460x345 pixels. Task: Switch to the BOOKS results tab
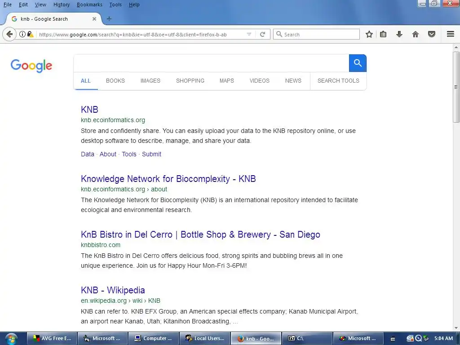point(115,81)
